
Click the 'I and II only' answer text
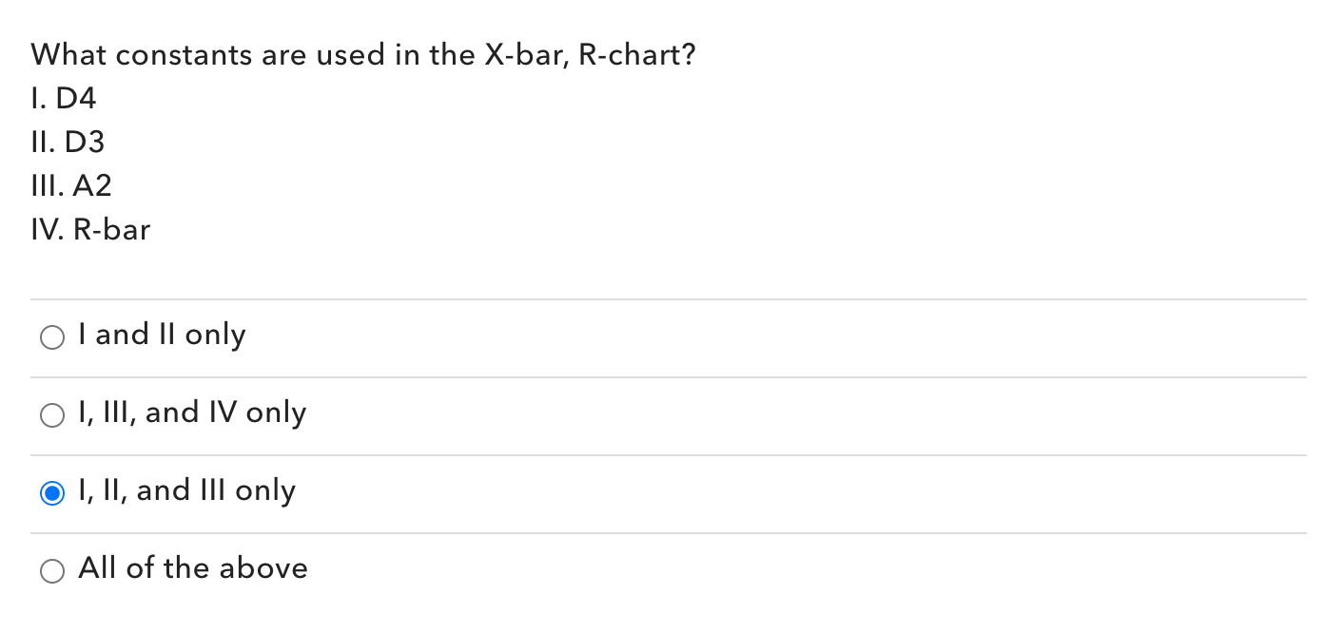[x=162, y=335]
